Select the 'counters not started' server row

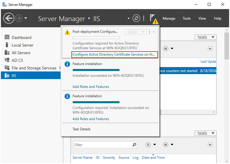point(188,71)
